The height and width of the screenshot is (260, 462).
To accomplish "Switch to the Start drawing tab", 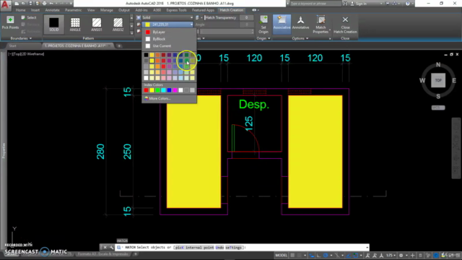I will tap(12, 45).
